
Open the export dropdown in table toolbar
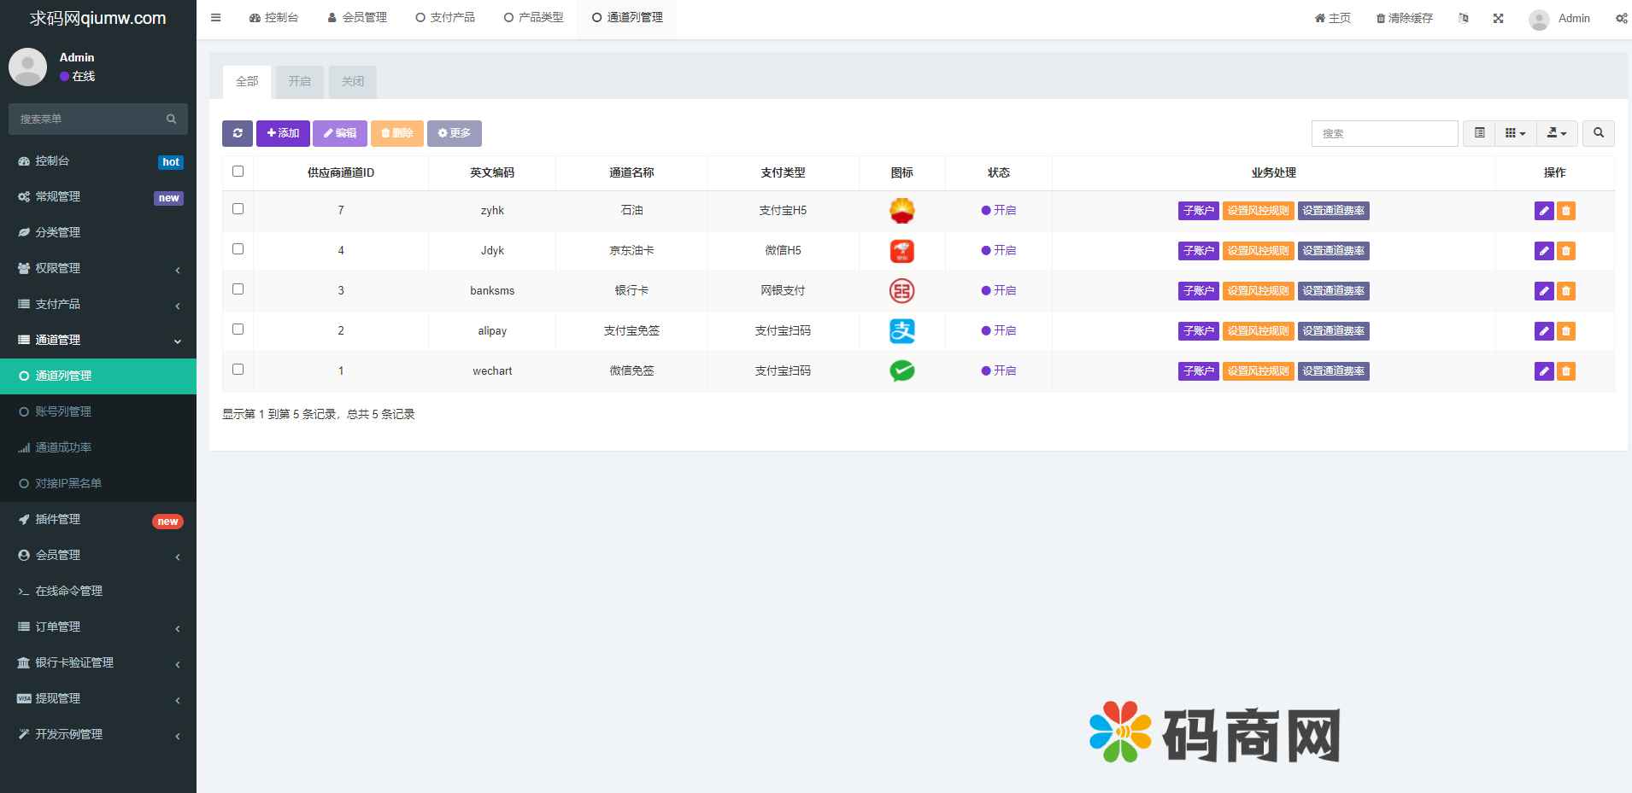click(1556, 133)
